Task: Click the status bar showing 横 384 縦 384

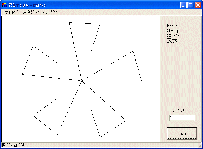Action: pyautogui.click(x=13, y=145)
